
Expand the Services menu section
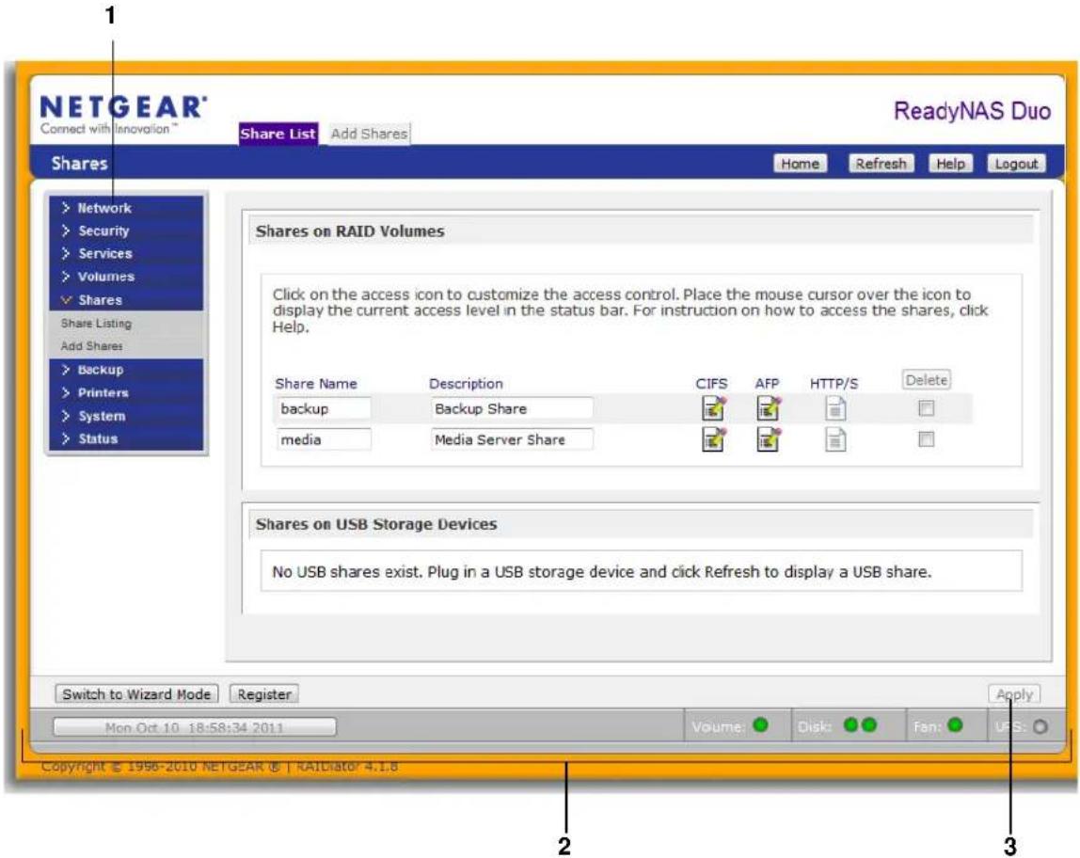[x=126, y=253]
